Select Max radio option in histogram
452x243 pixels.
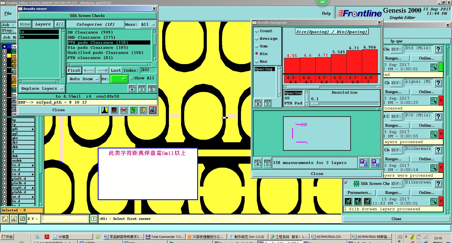click(x=257, y=62)
